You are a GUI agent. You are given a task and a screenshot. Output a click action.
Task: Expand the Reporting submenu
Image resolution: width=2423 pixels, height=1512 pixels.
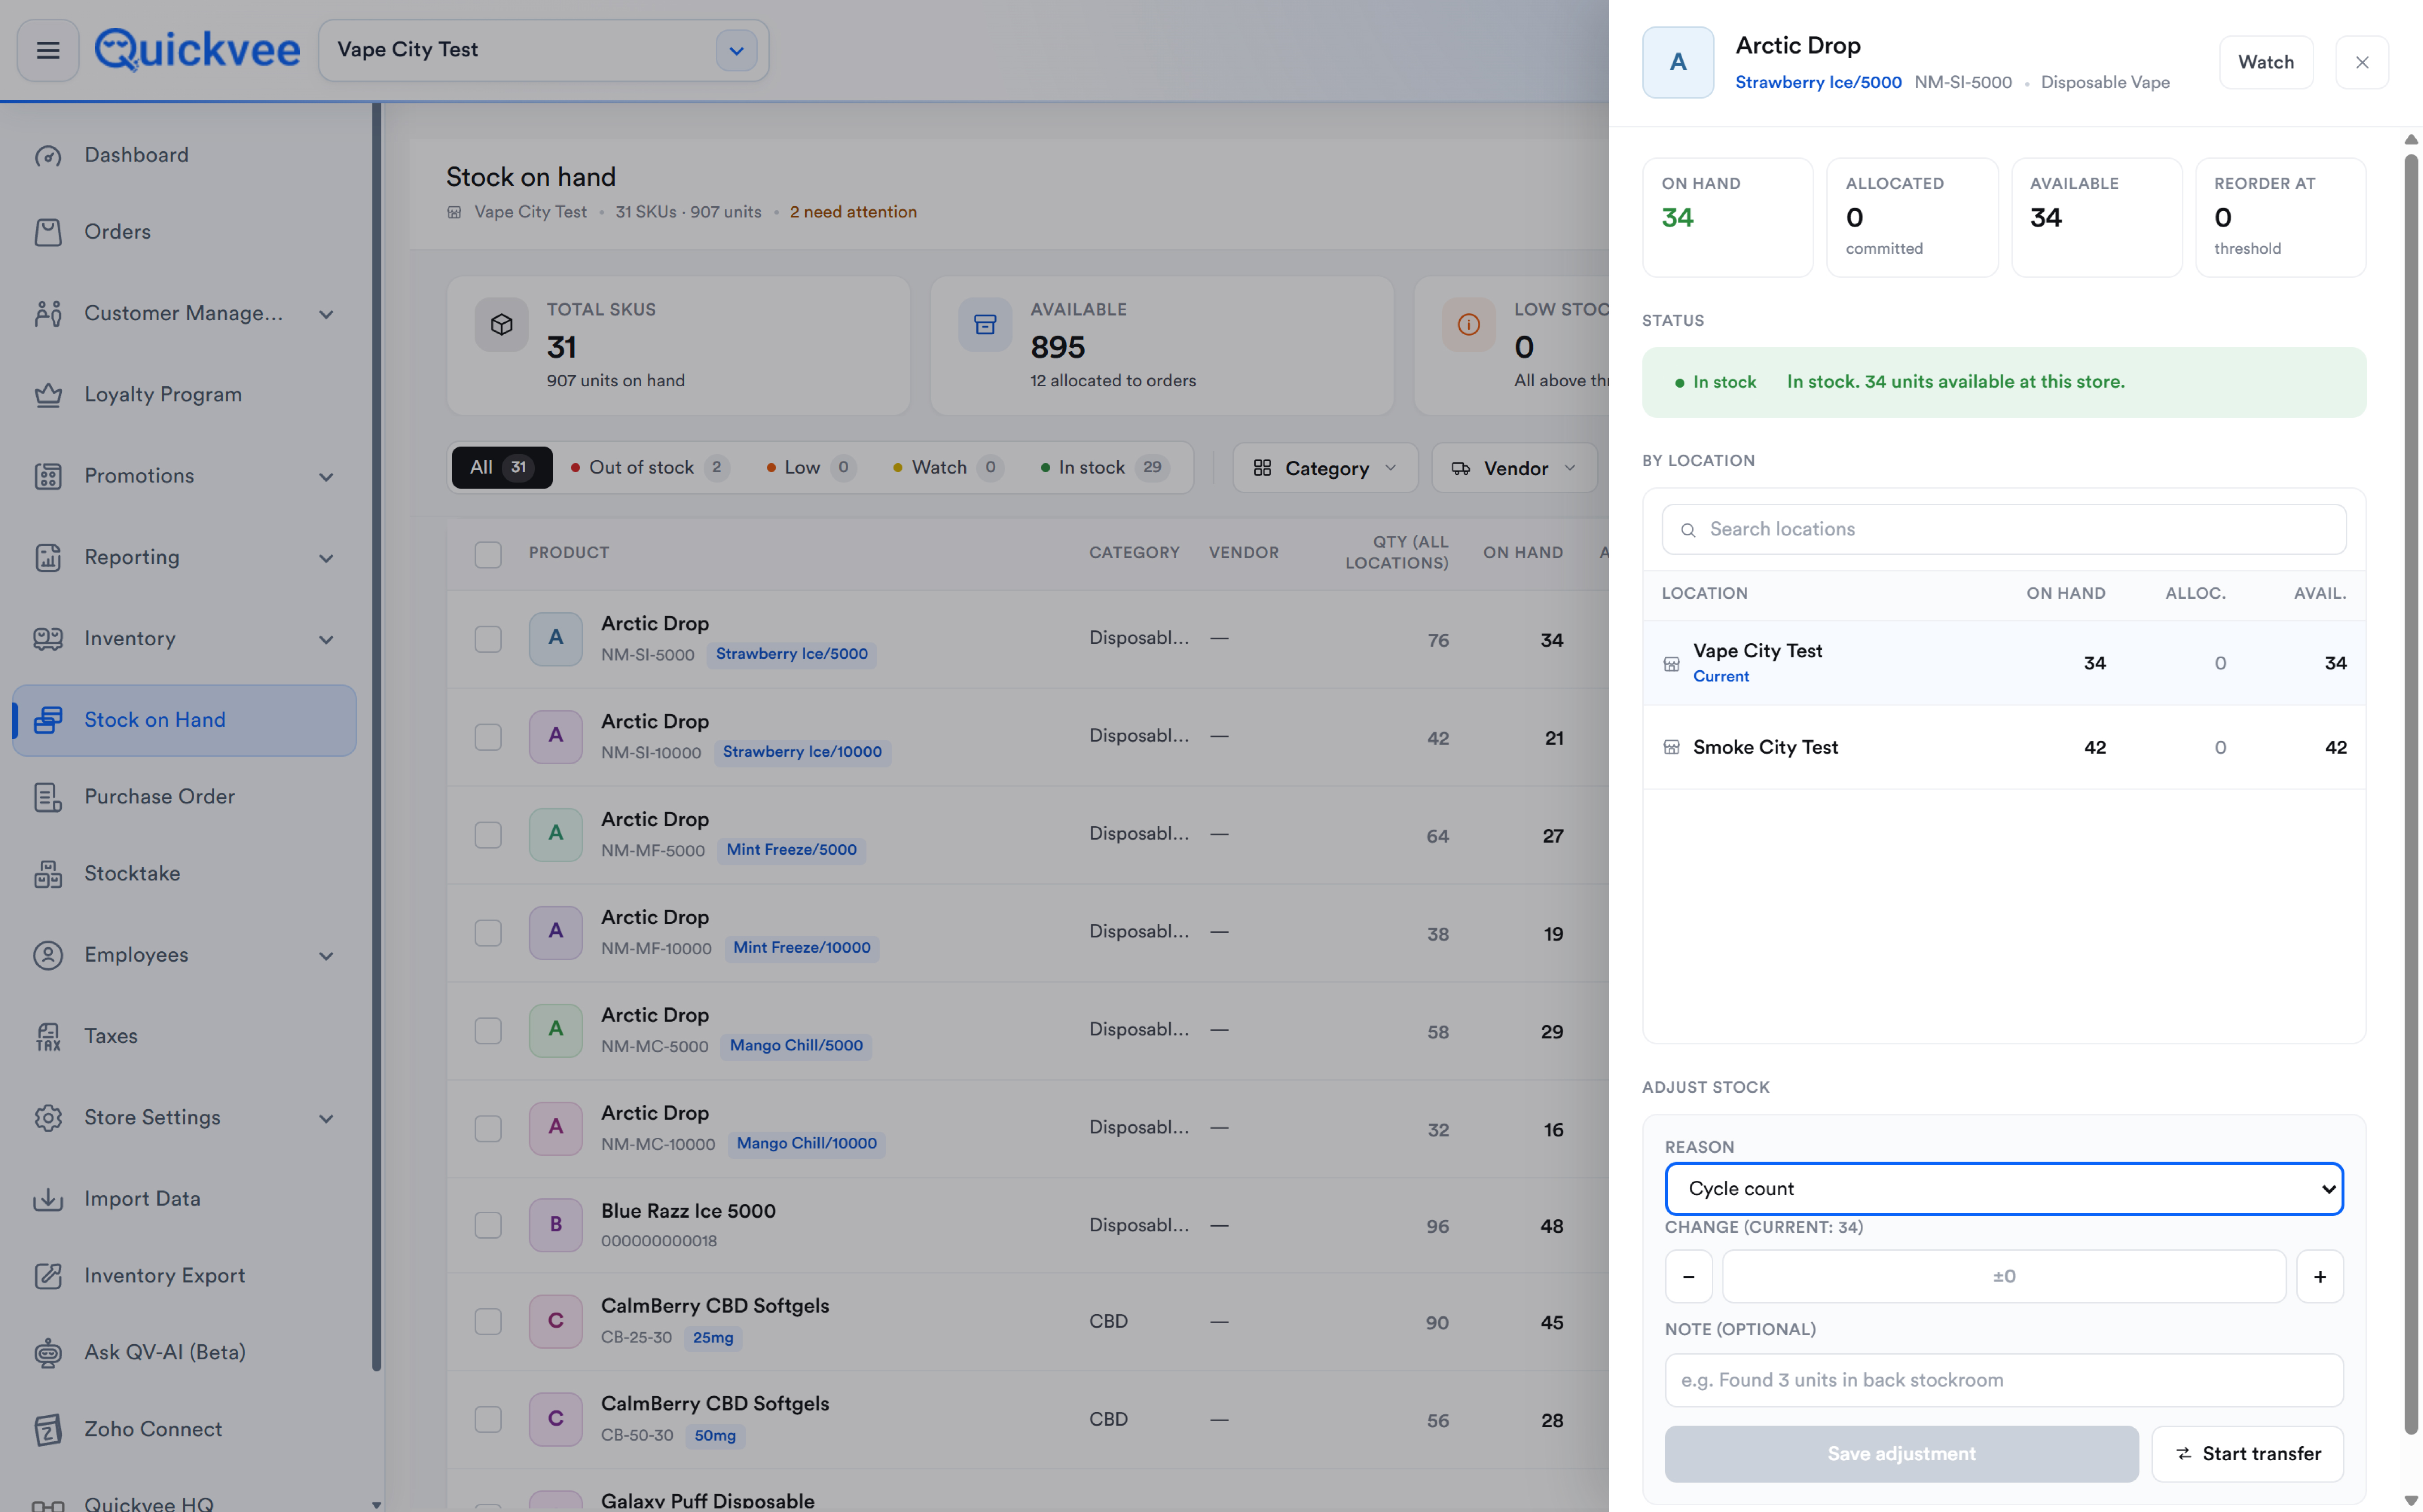tap(326, 558)
